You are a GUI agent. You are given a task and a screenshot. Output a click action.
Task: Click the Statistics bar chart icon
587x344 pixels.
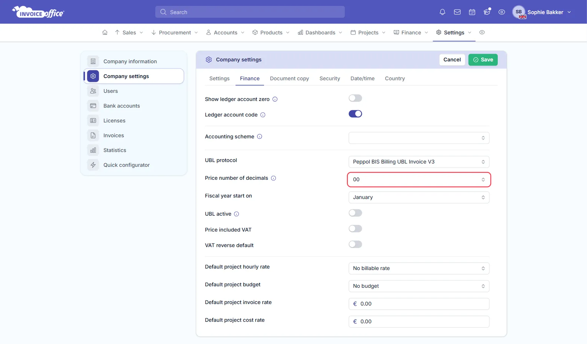(93, 150)
